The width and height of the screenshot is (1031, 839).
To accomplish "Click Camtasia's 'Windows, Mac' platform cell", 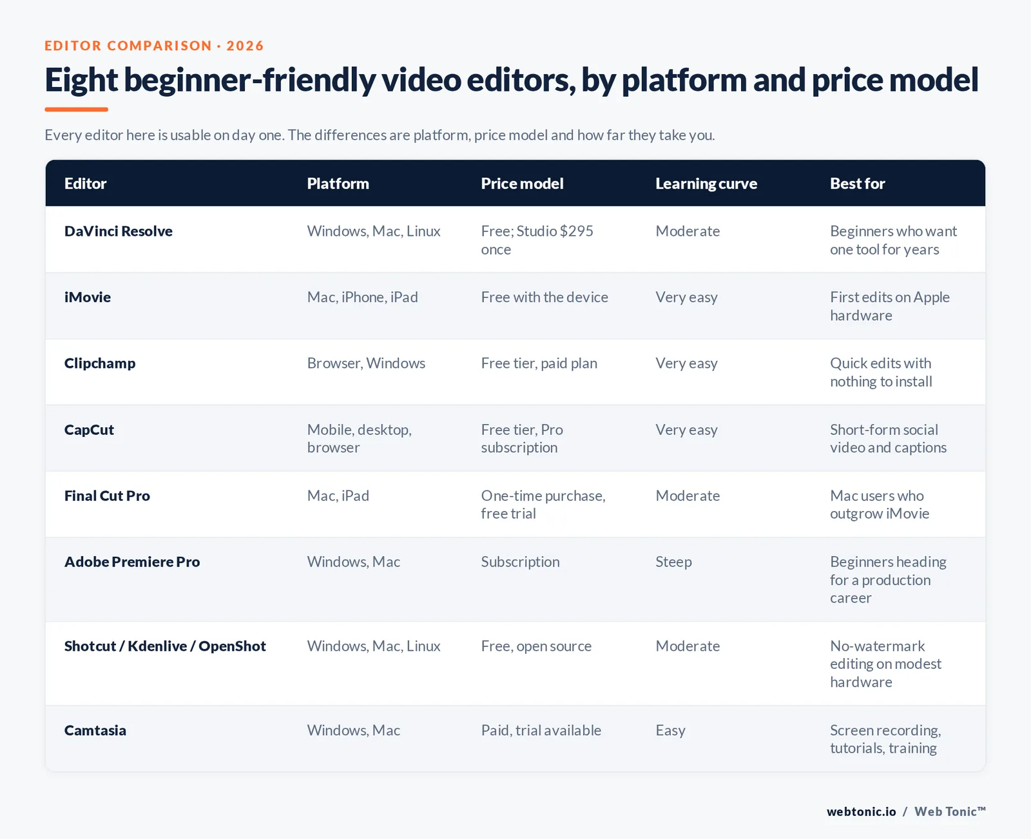I will [354, 731].
